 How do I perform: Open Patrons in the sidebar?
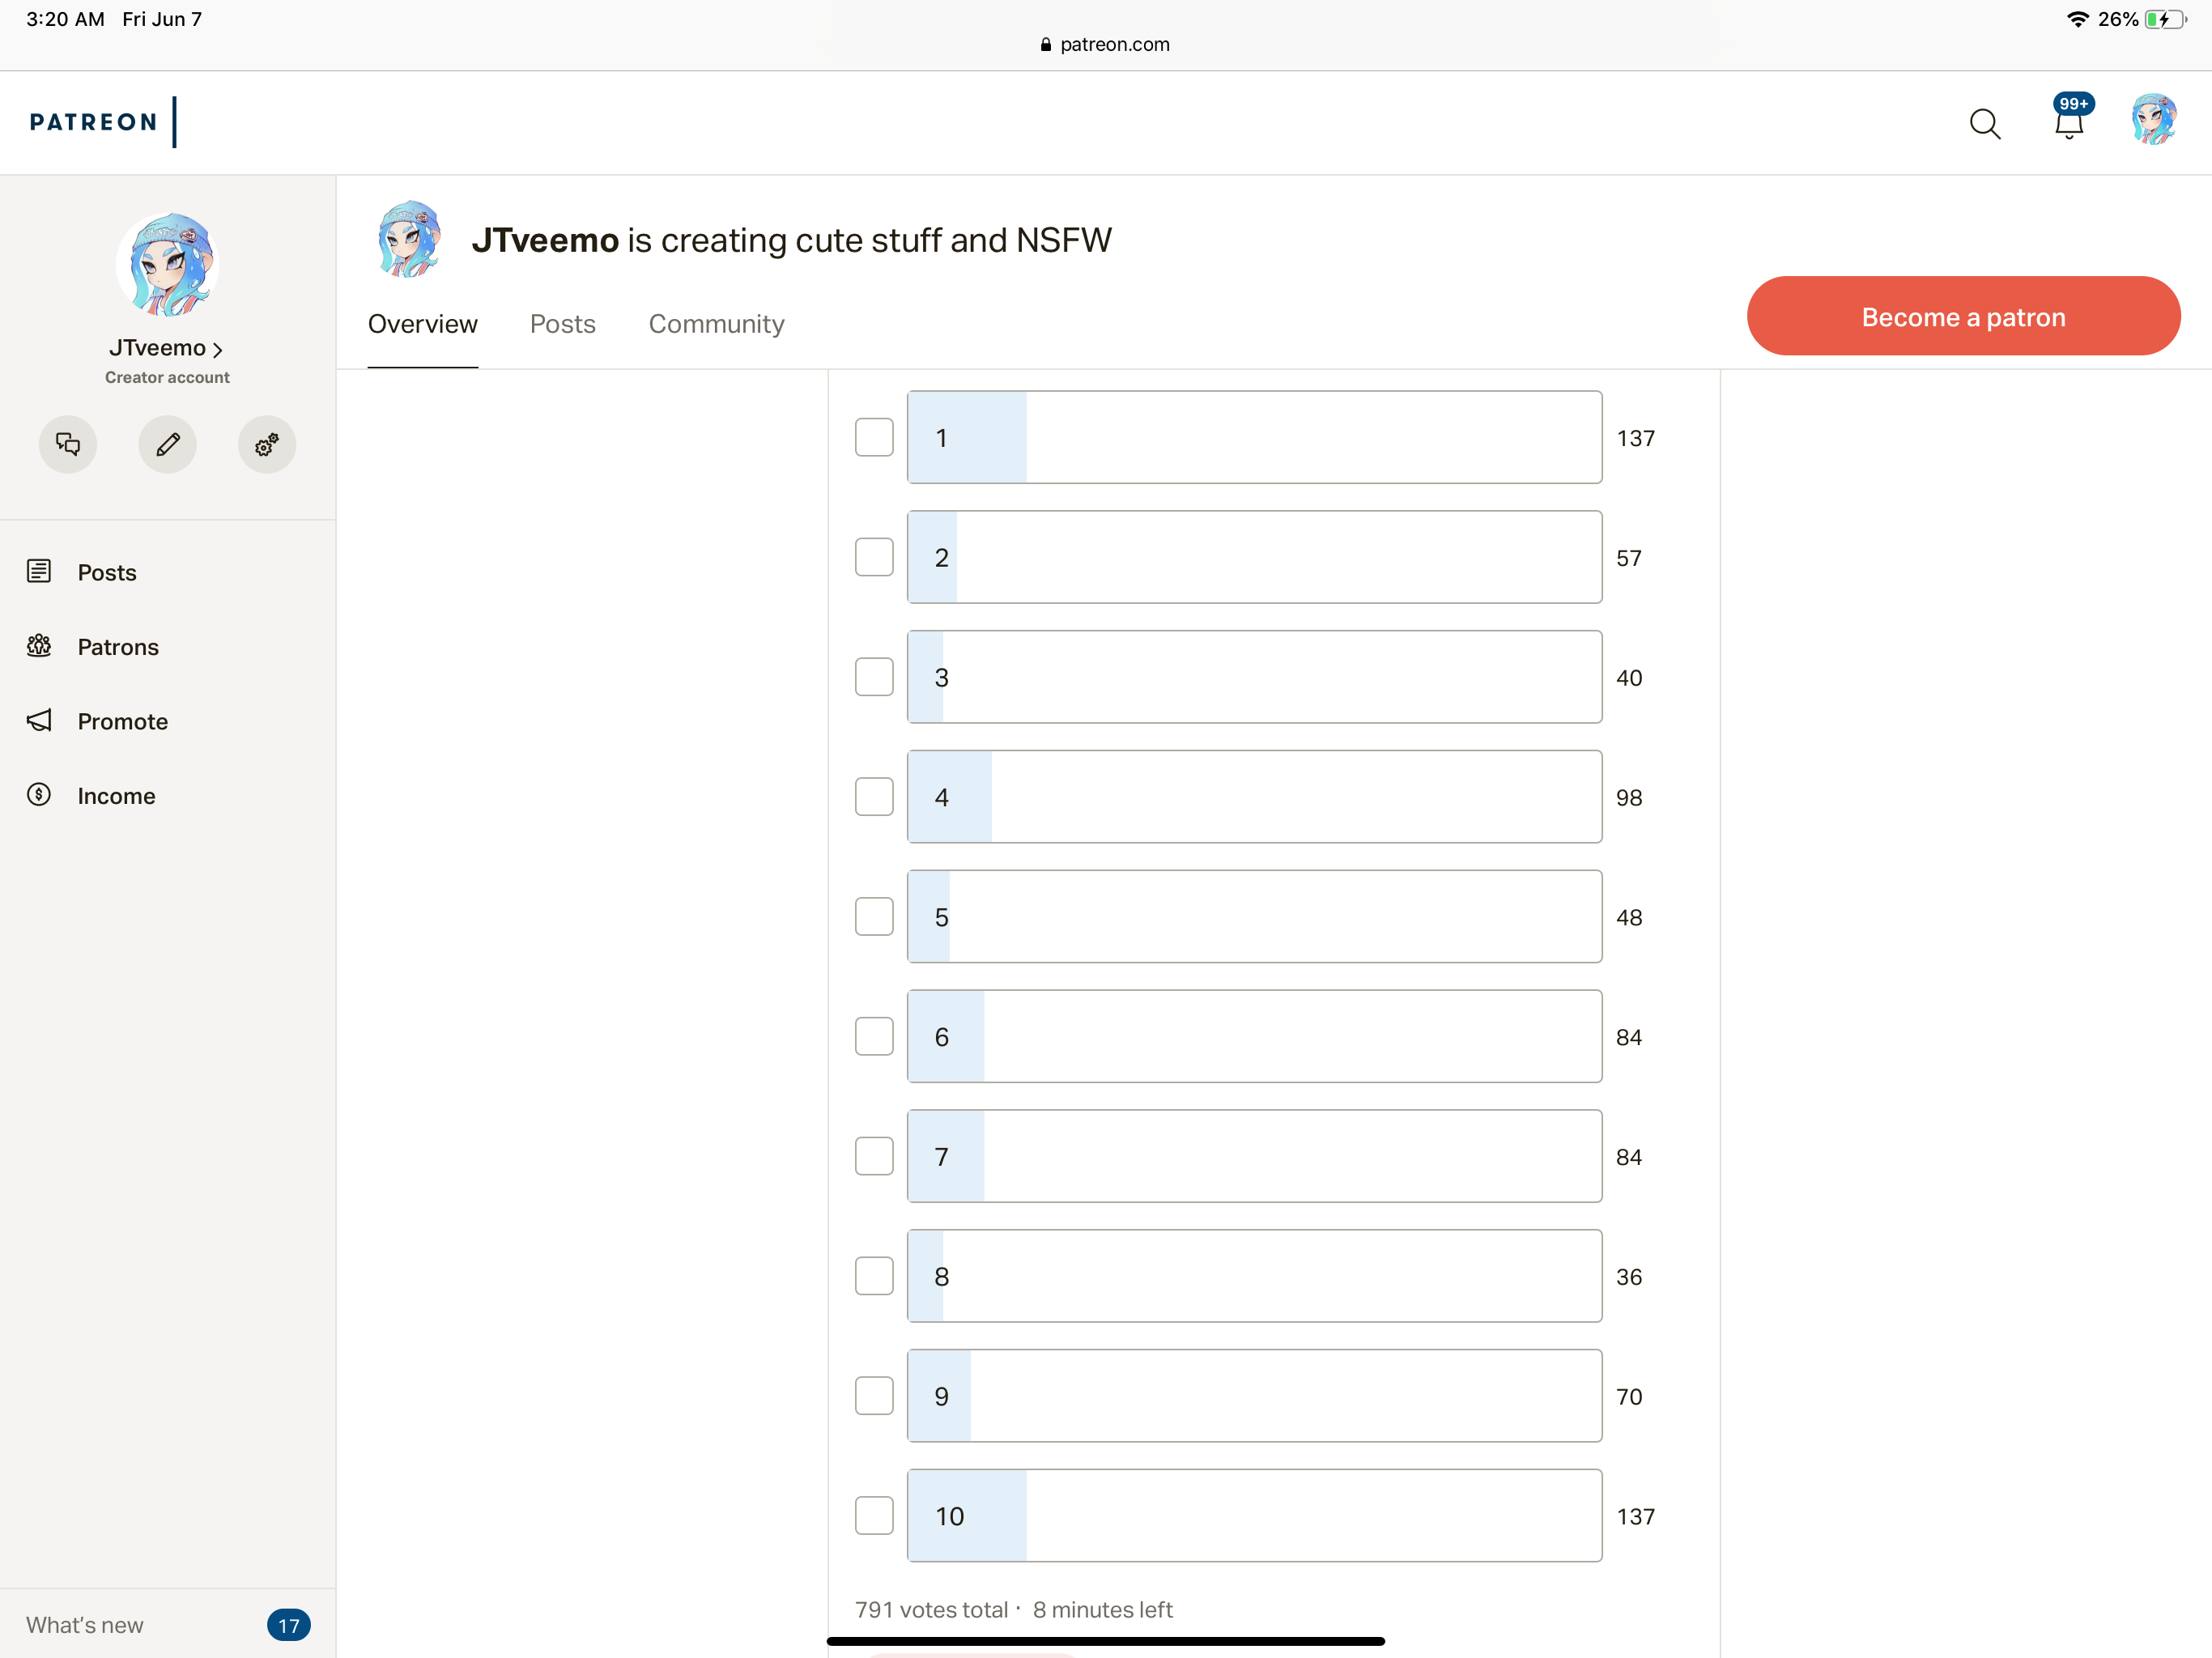(x=118, y=646)
